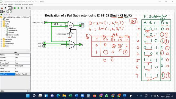Viewport: 176px width, 99px height.
Task: Click the red X delete-circuit icon
Action: [10, 15]
